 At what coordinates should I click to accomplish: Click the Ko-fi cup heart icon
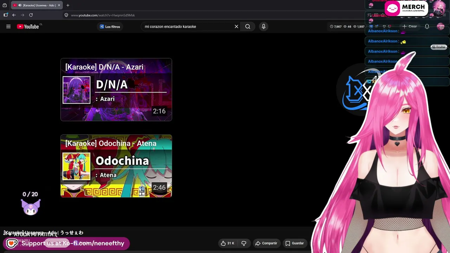pos(12,243)
